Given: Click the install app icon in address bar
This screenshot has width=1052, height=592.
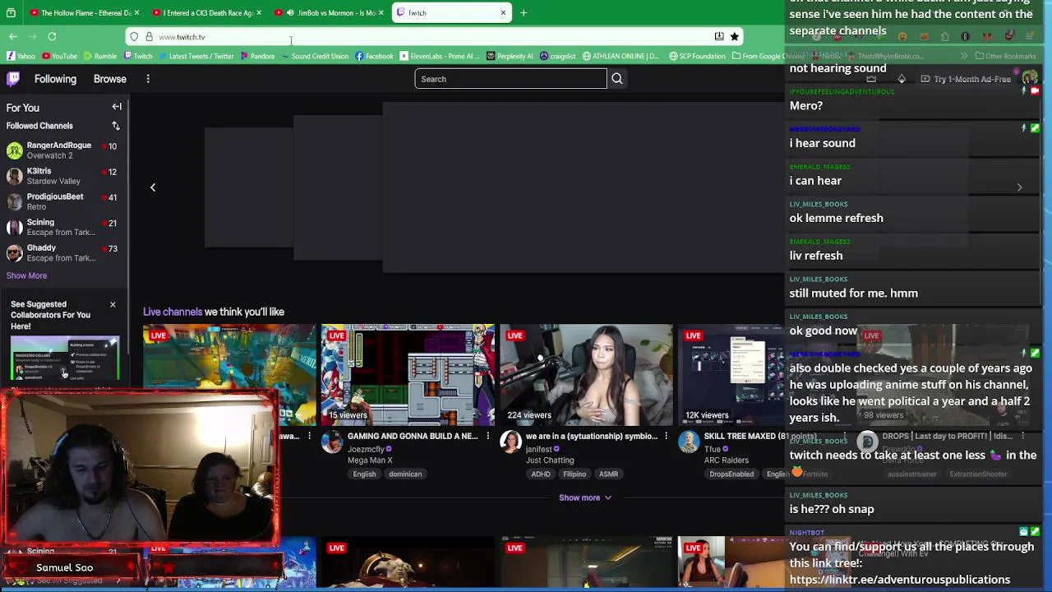Looking at the screenshot, I should point(719,36).
